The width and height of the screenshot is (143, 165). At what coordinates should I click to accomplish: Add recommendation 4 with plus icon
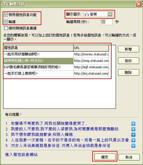tap(133, 140)
